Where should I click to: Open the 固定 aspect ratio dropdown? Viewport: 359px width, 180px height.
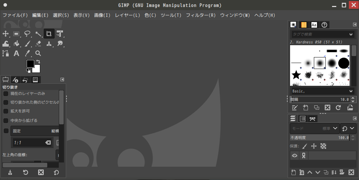coord(35,131)
